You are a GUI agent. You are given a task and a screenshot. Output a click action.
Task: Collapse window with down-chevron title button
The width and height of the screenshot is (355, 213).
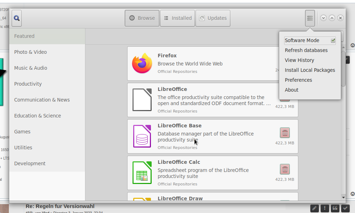tap(323, 18)
